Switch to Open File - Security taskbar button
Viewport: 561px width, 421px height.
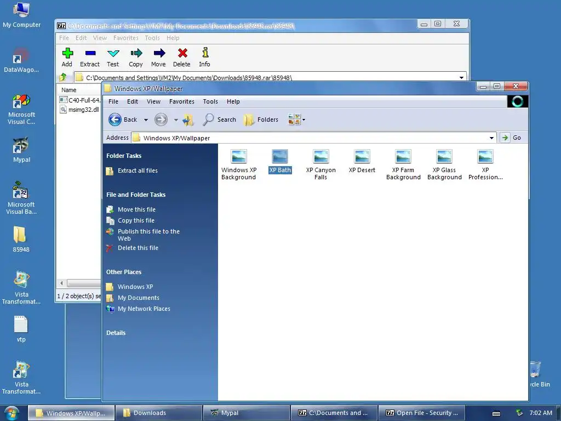422,413
